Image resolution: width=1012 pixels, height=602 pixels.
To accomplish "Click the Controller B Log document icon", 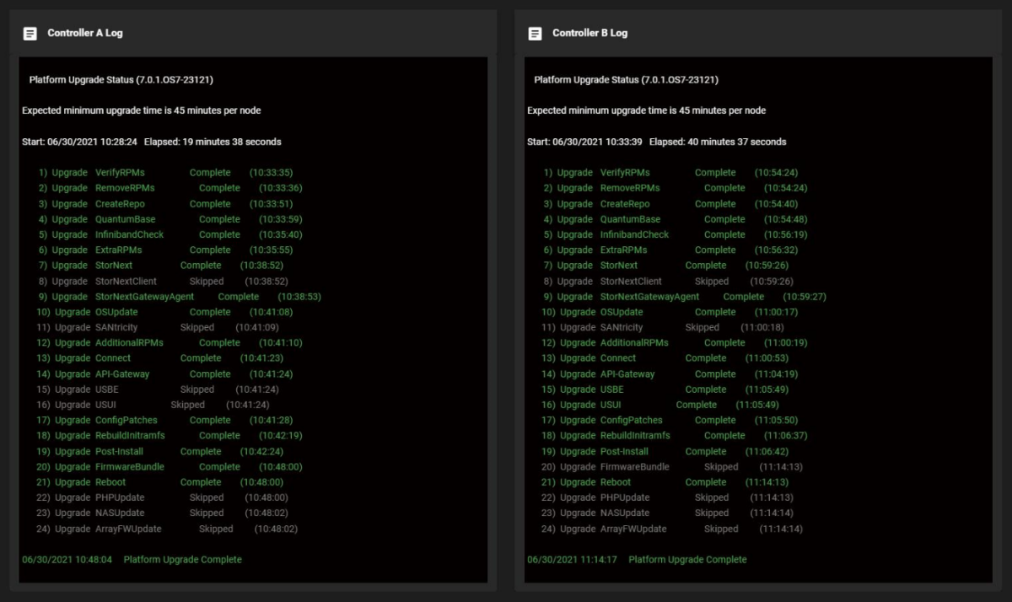I will pyautogui.click(x=535, y=34).
